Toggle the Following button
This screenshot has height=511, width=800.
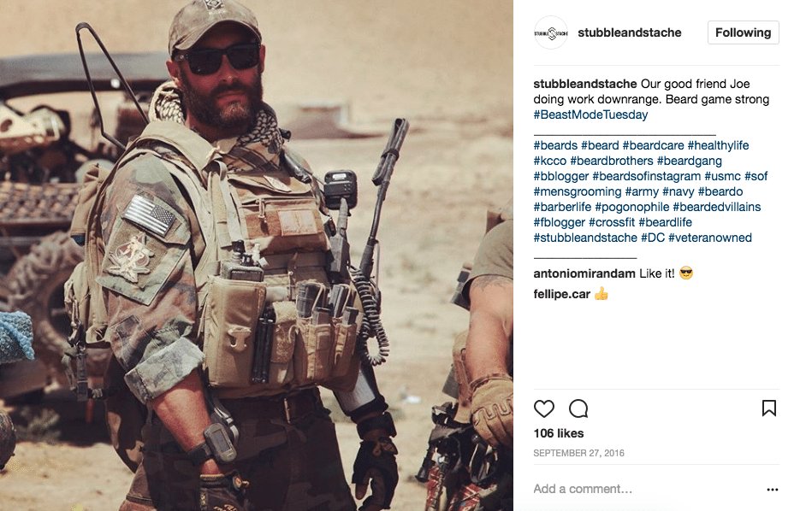743,32
